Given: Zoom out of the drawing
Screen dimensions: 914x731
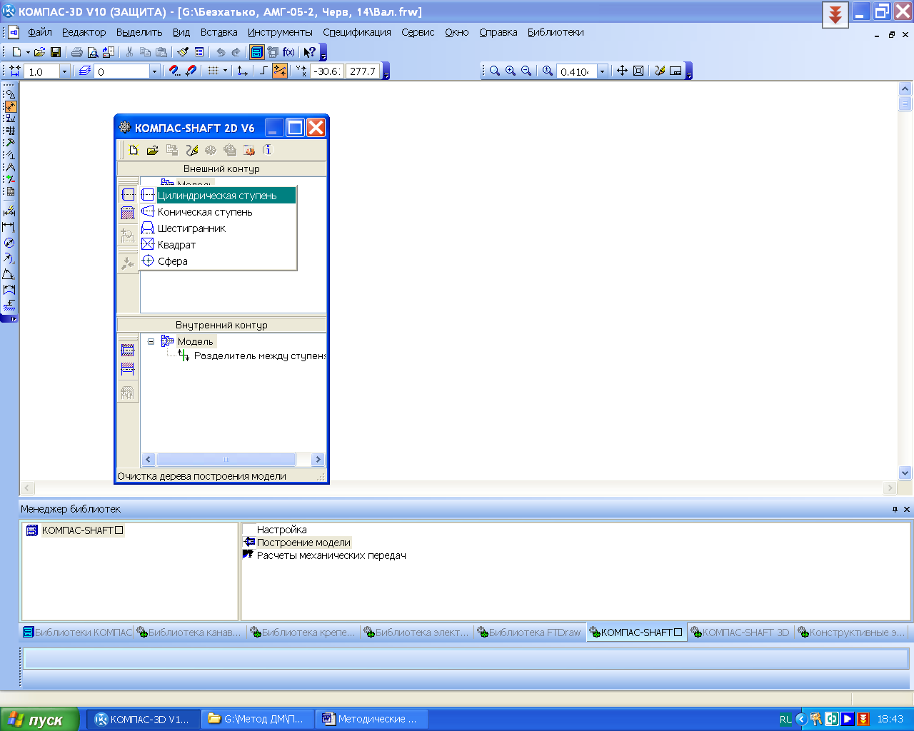Looking at the screenshot, I should tap(526, 71).
